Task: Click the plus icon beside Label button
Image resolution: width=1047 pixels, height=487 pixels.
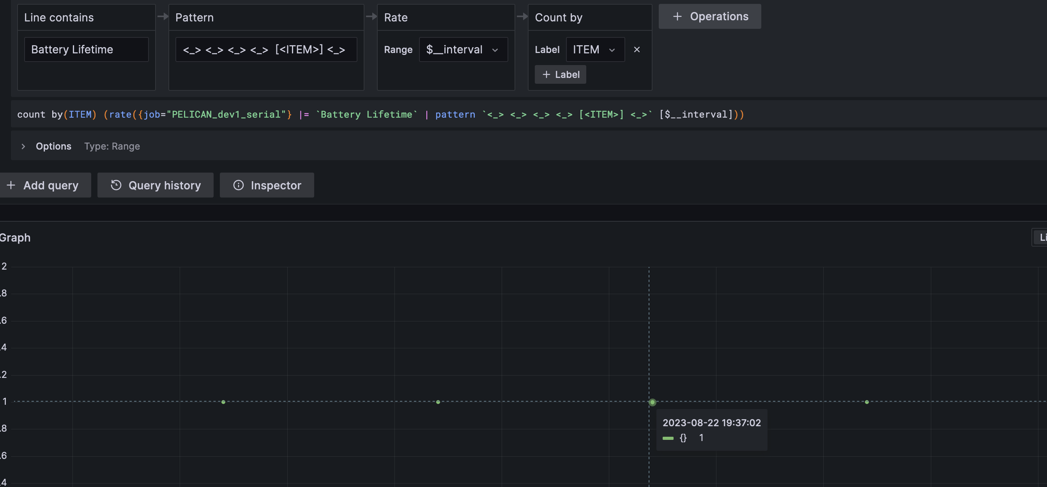Action: (546, 75)
